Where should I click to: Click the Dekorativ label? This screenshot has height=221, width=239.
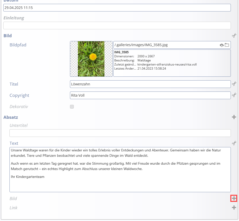coord(19,107)
